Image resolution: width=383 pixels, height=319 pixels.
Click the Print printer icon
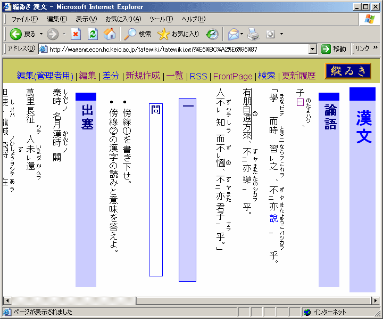click(253, 34)
